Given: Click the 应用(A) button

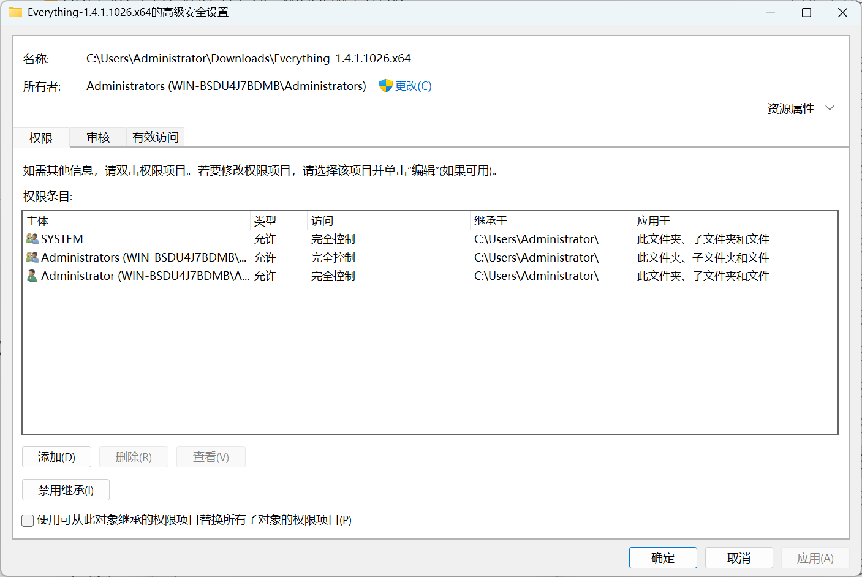Looking at the screenshot, I should tap(815, 558).
